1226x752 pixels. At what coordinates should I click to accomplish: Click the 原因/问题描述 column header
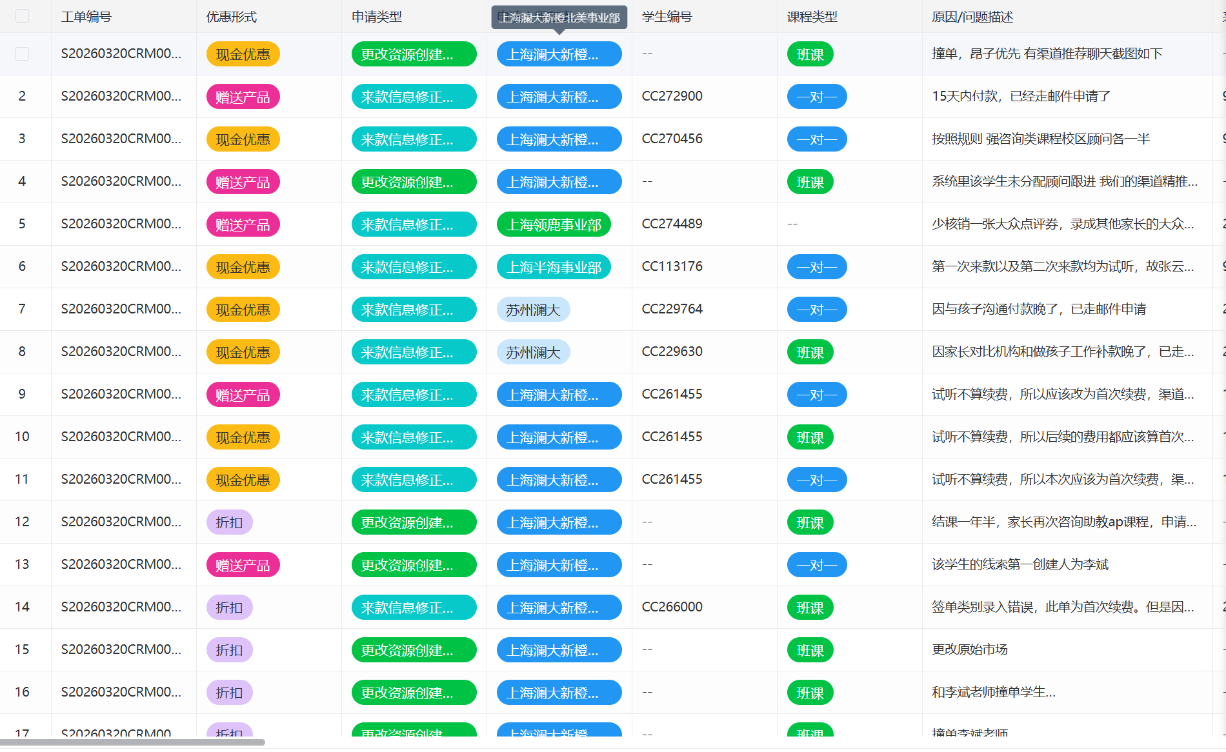pos(972,17)
